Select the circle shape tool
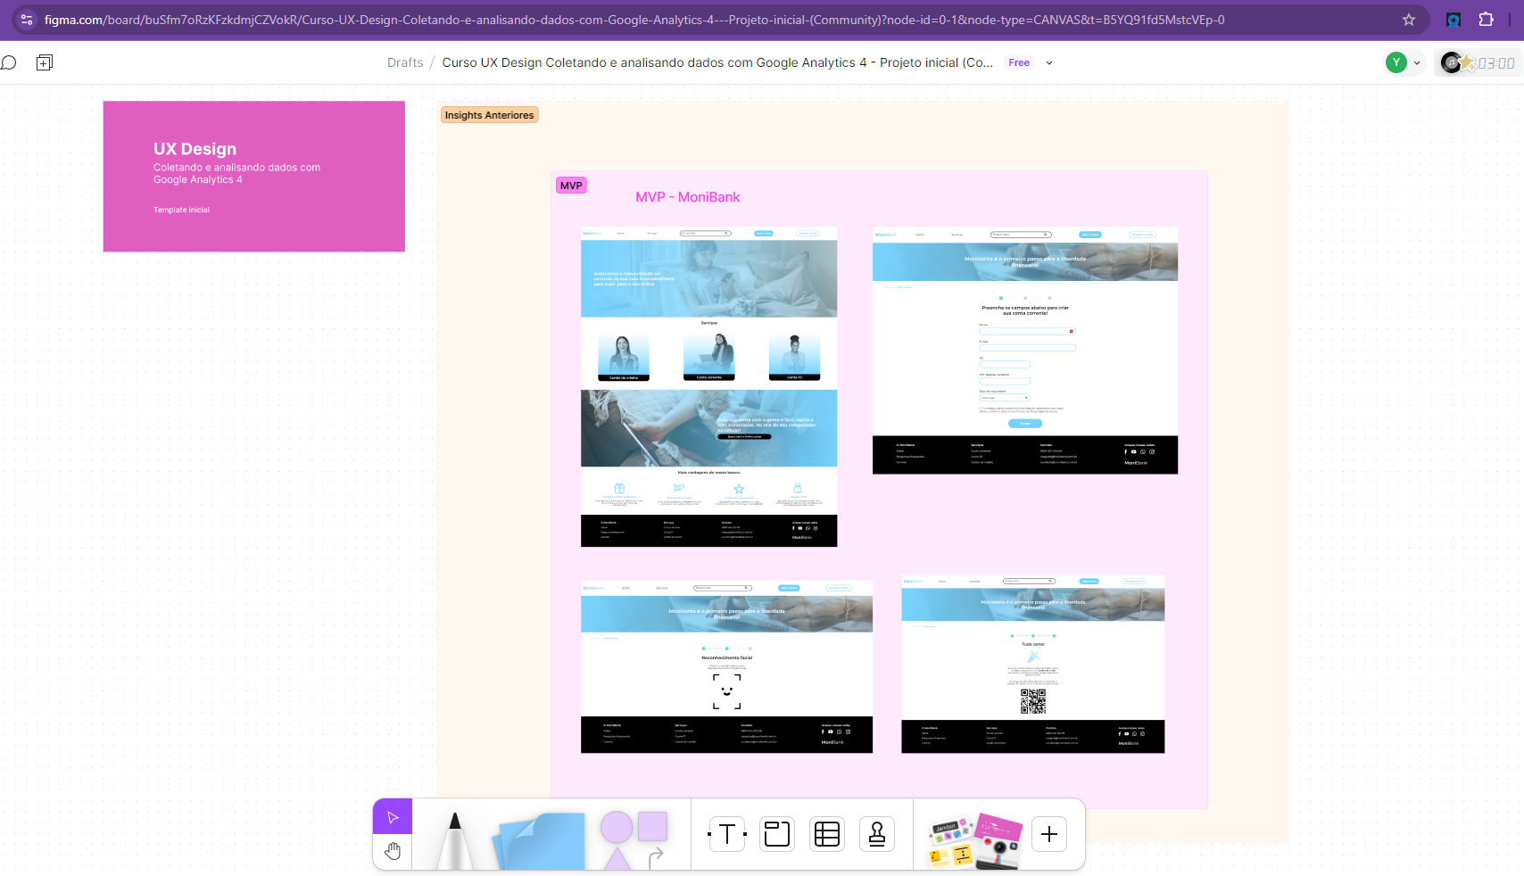The height and width of the screenshot is (876, 1524). [617, 827]
